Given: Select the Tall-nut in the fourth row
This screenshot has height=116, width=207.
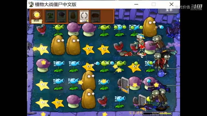Looking at the screenshot, I should click(88, 80).
